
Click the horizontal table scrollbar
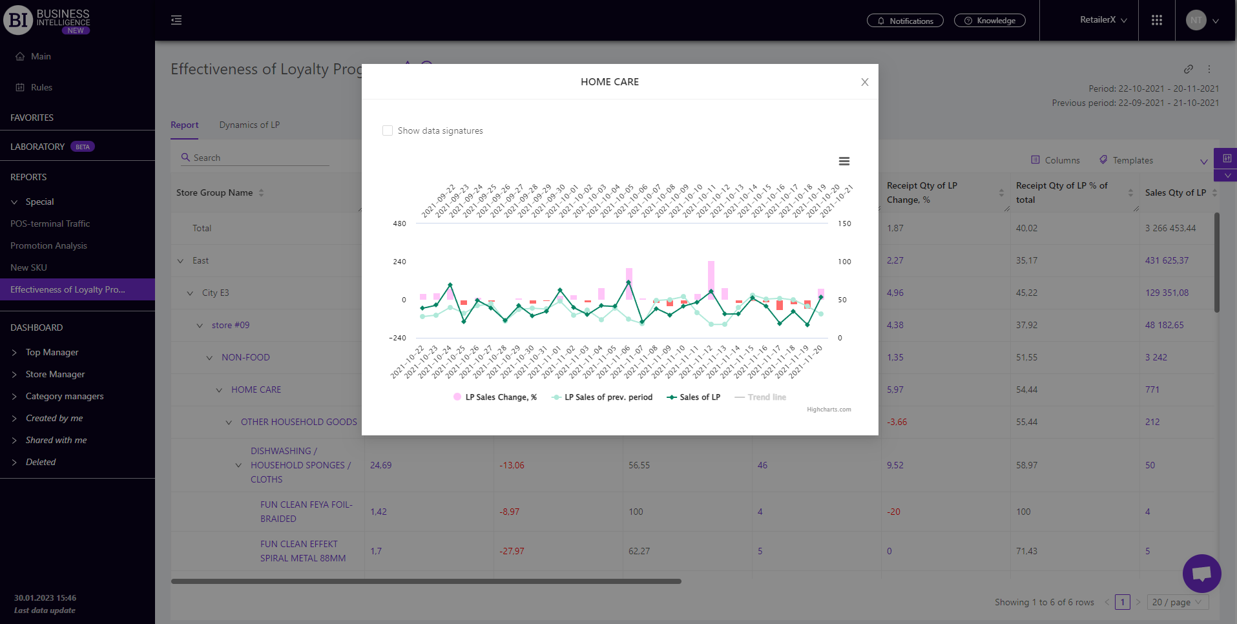(426, 581)
